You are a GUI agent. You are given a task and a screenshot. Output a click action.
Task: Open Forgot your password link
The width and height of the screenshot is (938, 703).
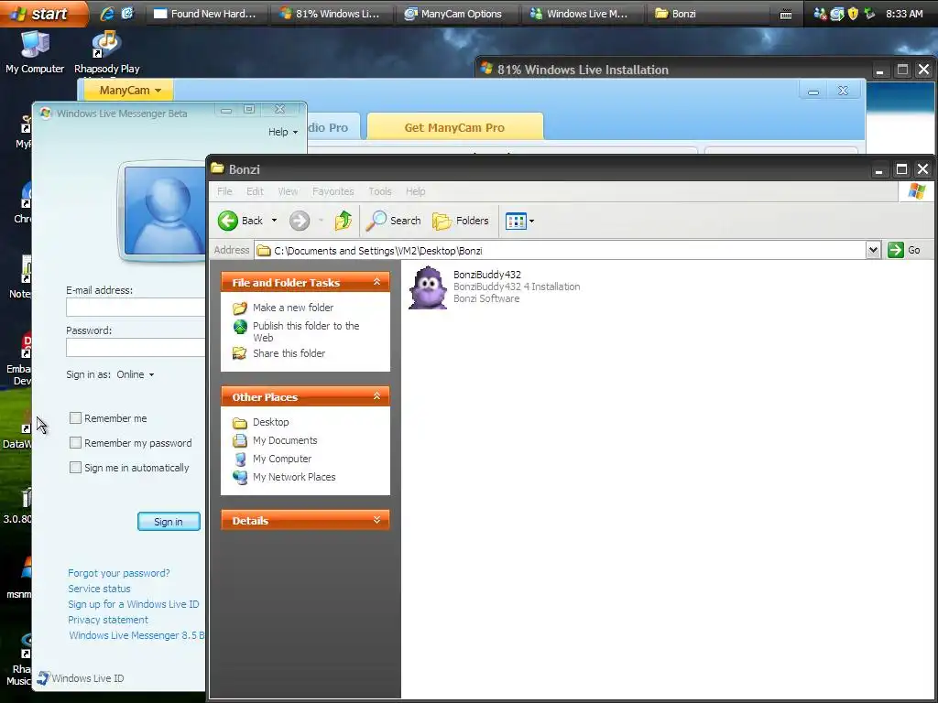pos(118,573)
